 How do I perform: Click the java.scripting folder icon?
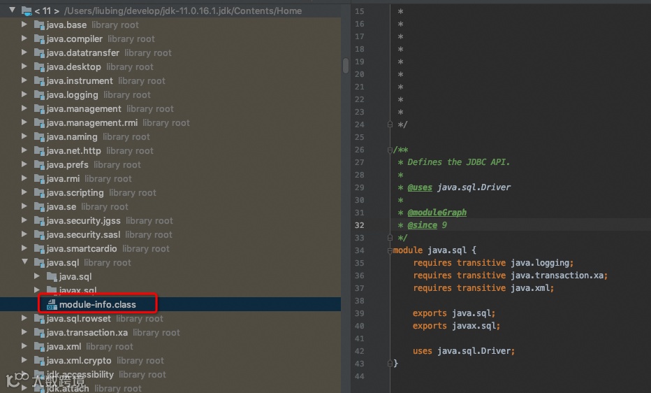39,193
